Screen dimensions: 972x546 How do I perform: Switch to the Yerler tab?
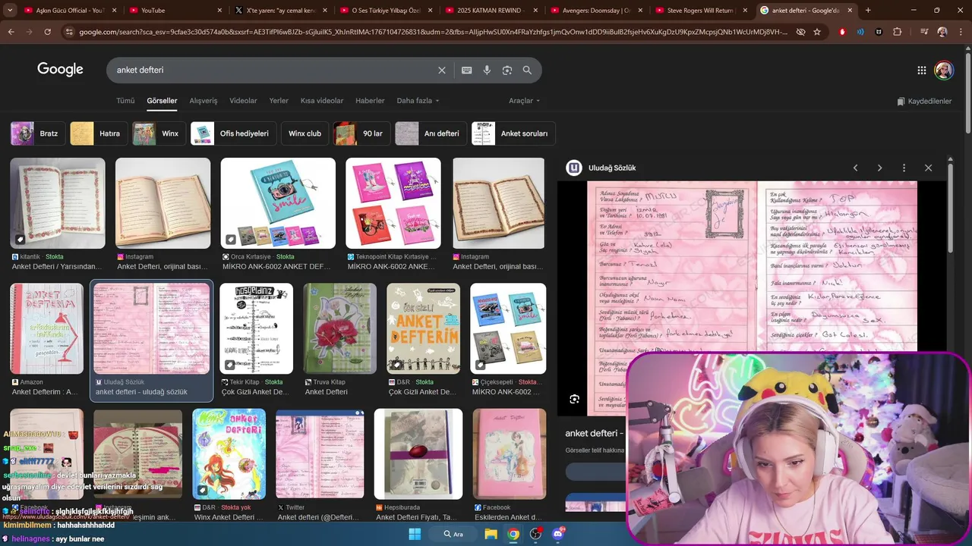(x=279, y=101)
